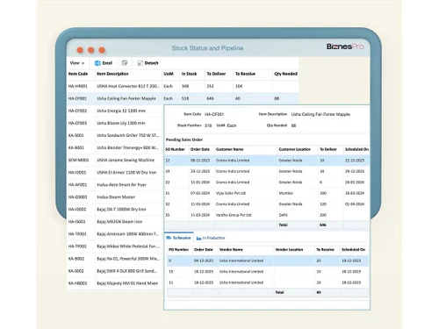The image size is (439, 329).
Task: Click the query filter icon beside Excel
Action: click(x=125, y=63)
